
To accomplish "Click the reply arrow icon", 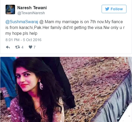I will click(8, 47).
